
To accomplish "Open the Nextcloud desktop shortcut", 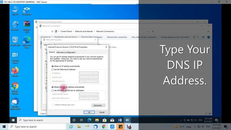I will coord(27,10).
